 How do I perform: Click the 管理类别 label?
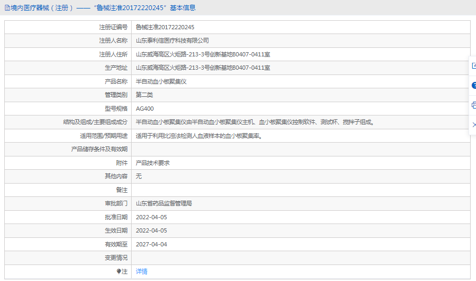click(x=116, y=95)
